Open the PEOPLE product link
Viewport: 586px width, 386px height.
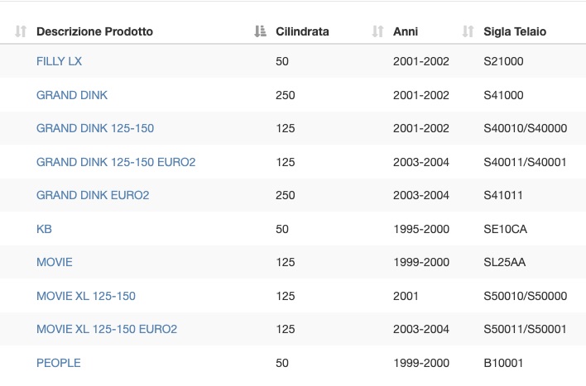click(x=59, y=363)
